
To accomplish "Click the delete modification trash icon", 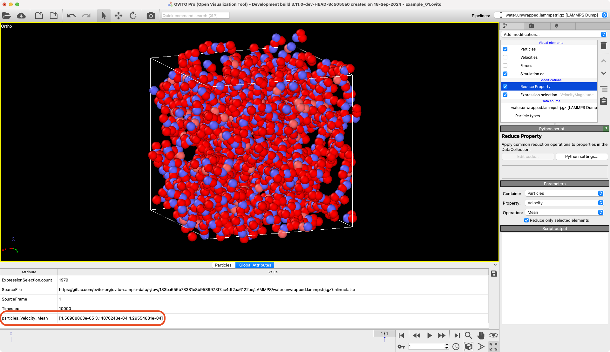I will tap(604, 46).
